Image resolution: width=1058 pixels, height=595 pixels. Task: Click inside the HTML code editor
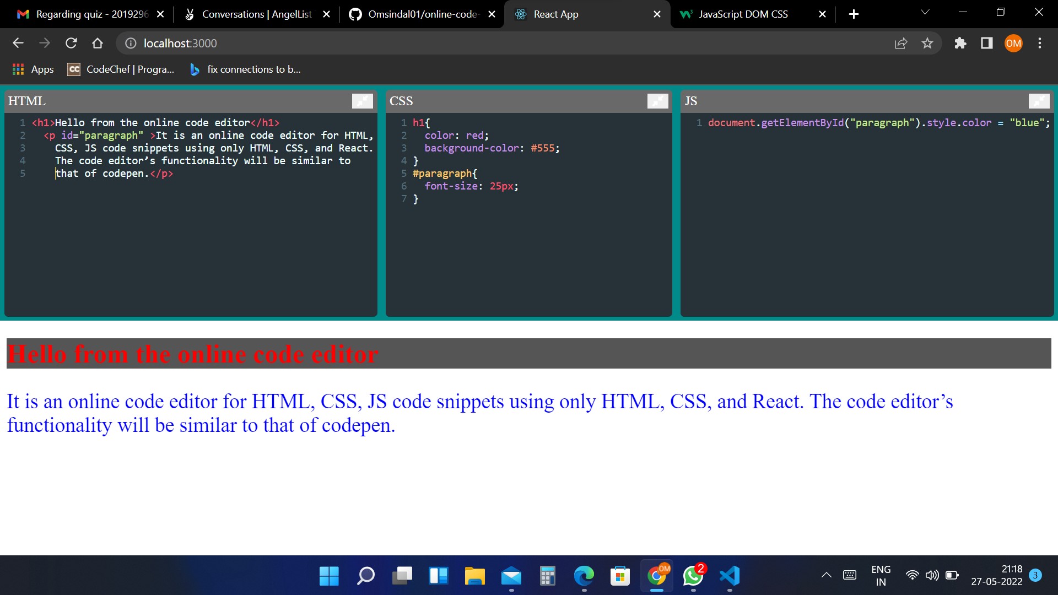[x=191, y=215]
